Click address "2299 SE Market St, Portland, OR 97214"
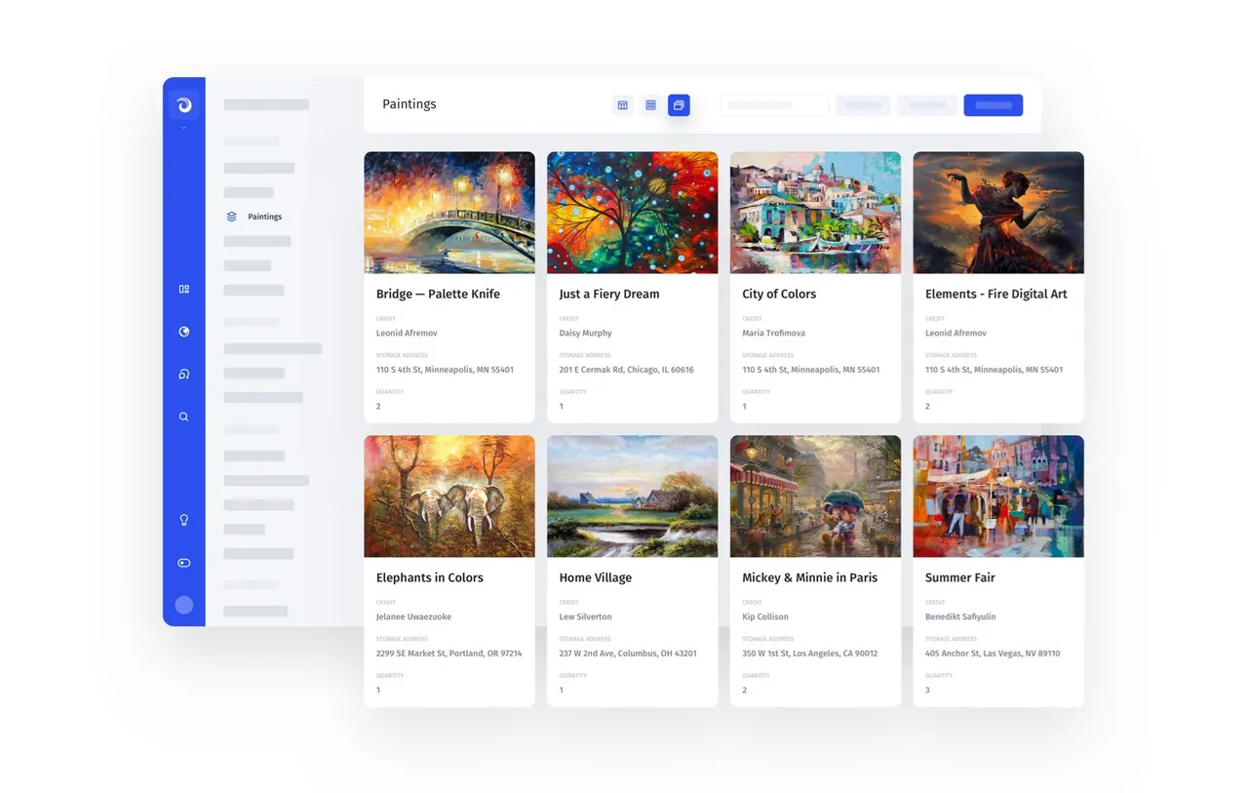This screenshot has height=793, width=1248. 448,654
